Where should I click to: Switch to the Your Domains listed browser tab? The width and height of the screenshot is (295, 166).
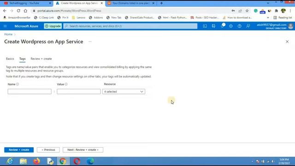131,3
